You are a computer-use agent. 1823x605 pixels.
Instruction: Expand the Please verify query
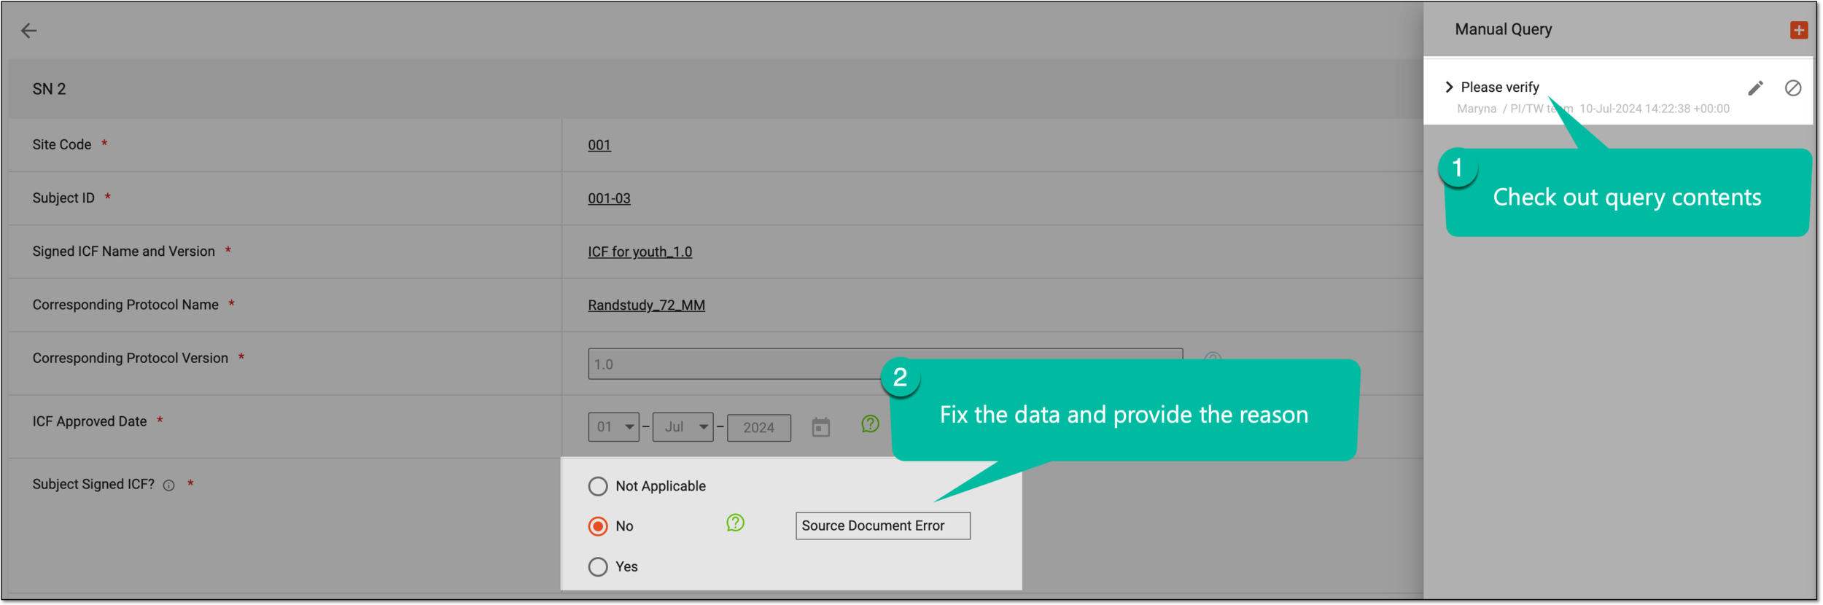click(x=1449, y=87)
